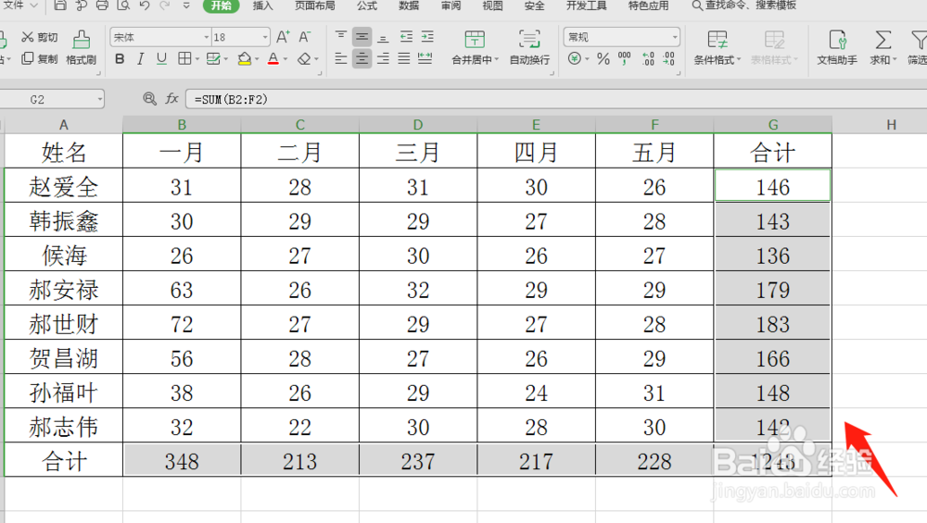The height and width of the screenshot is (523, 927).
Task: Switch to the Developer Tools (开发工具) tab
Action: [x=586, y=6]
